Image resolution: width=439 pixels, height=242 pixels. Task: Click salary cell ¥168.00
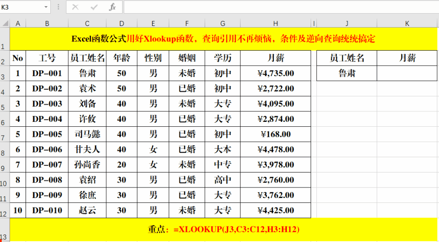[x=276, y=134]
